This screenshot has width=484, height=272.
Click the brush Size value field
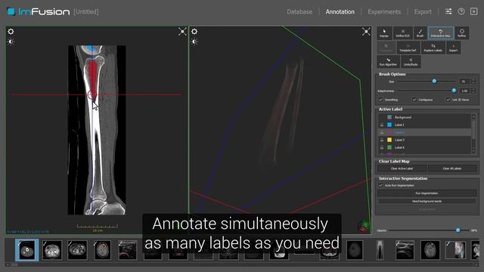pos(464,82)
